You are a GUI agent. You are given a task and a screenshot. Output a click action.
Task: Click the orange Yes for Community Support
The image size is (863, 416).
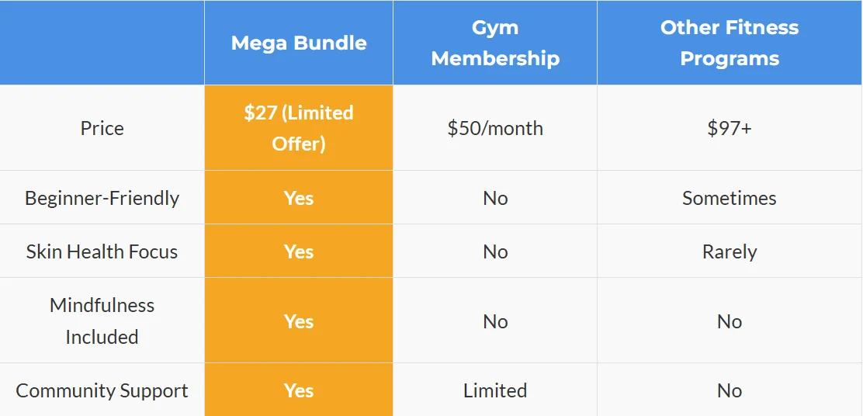click(x=299, y=390)
